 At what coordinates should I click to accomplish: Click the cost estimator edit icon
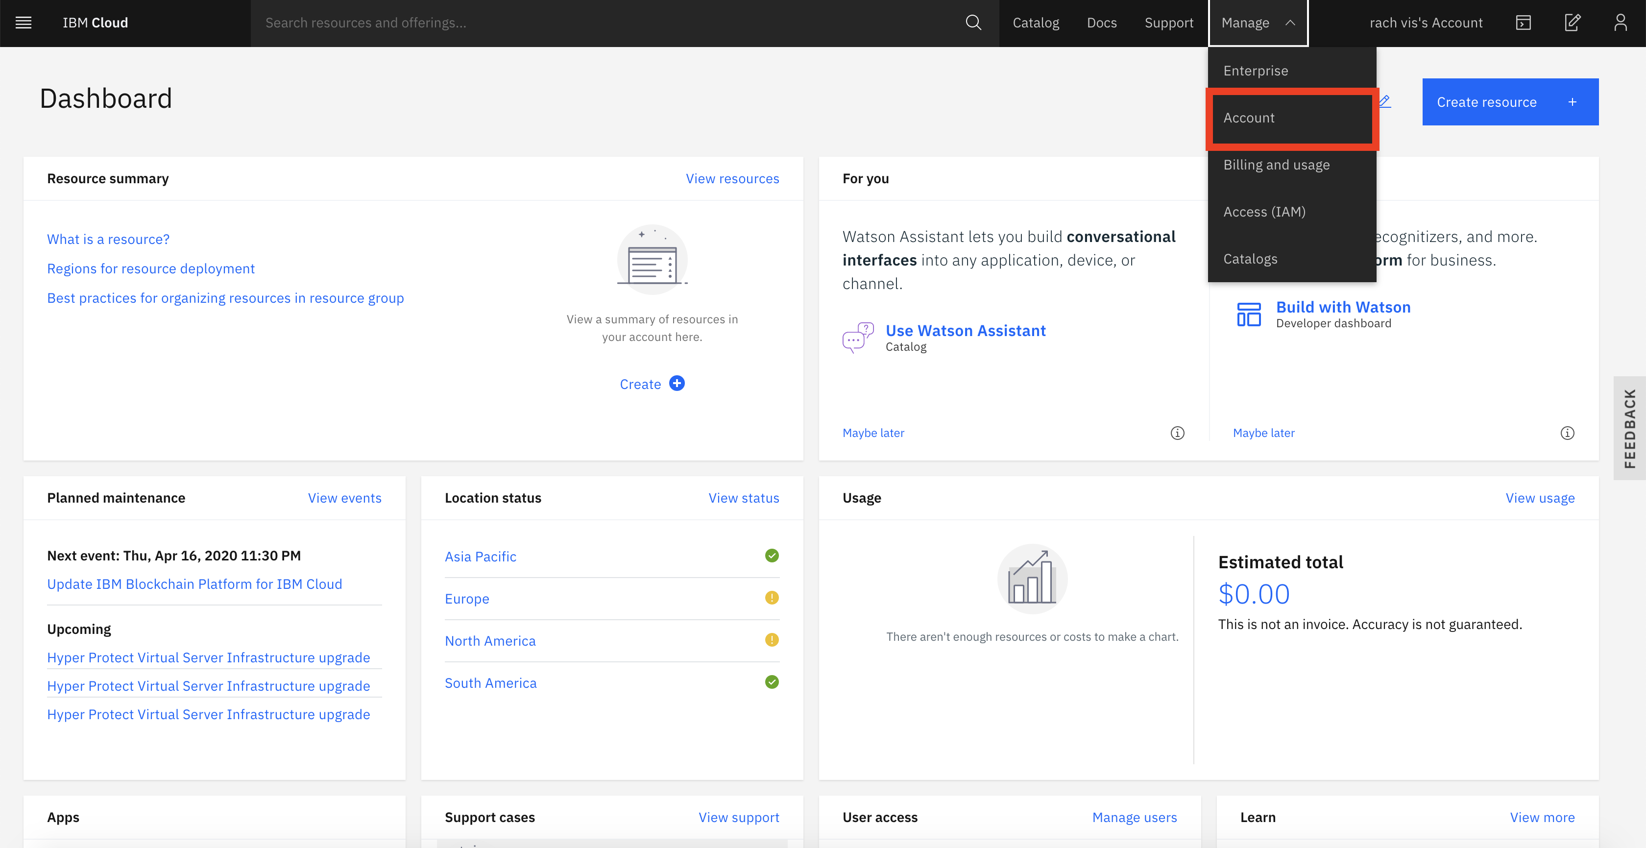(1572, 23)
